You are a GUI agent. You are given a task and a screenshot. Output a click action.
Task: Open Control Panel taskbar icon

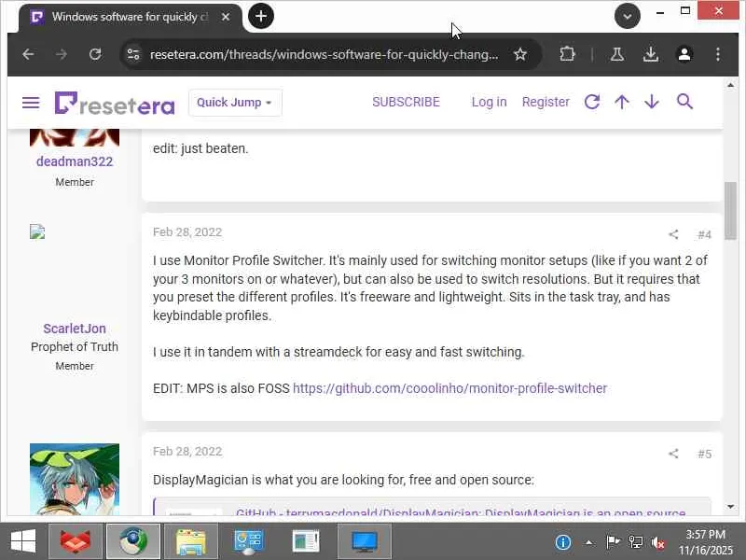pyautogui.click(x=248, y=541)
